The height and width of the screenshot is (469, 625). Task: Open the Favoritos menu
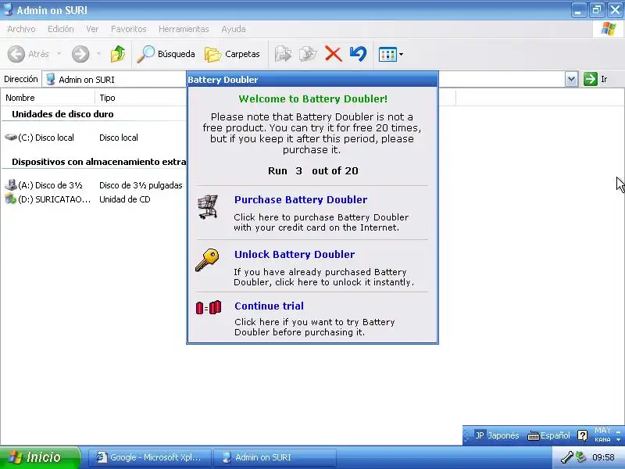pyautogui.click(x=128, y=29)
